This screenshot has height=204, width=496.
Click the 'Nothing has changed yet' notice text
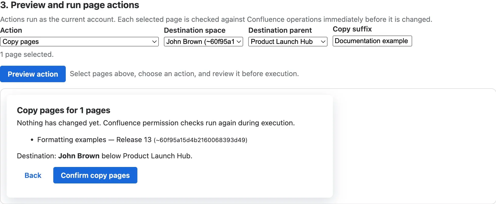pos(156,123)
